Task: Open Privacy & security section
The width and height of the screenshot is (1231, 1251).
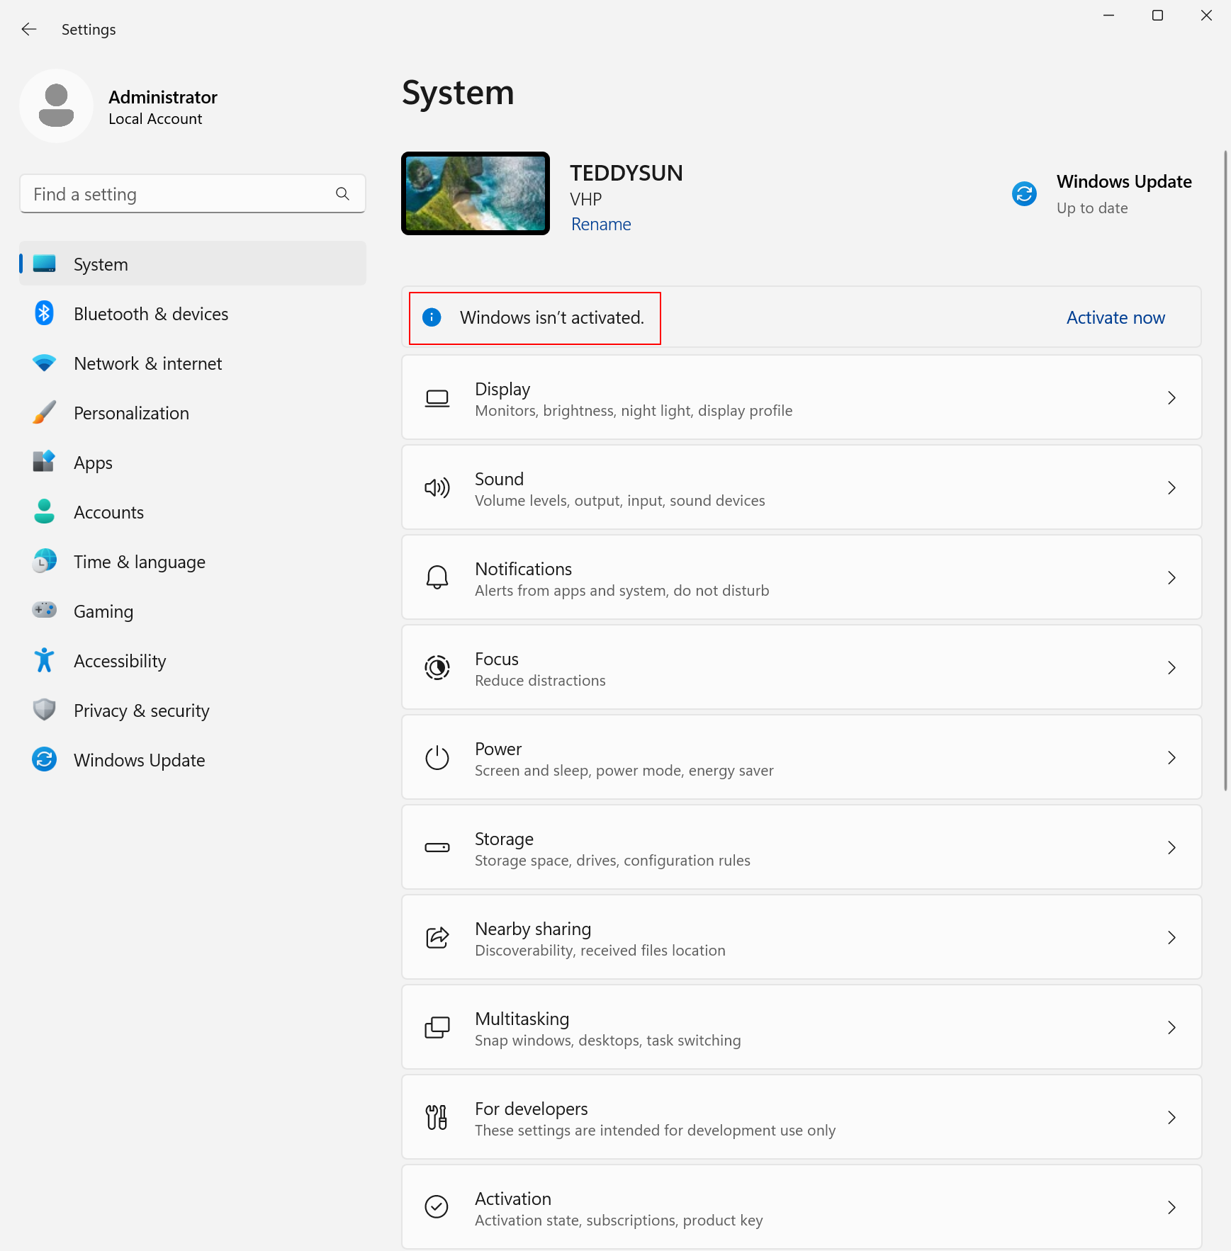Action: tap(193, 710)
